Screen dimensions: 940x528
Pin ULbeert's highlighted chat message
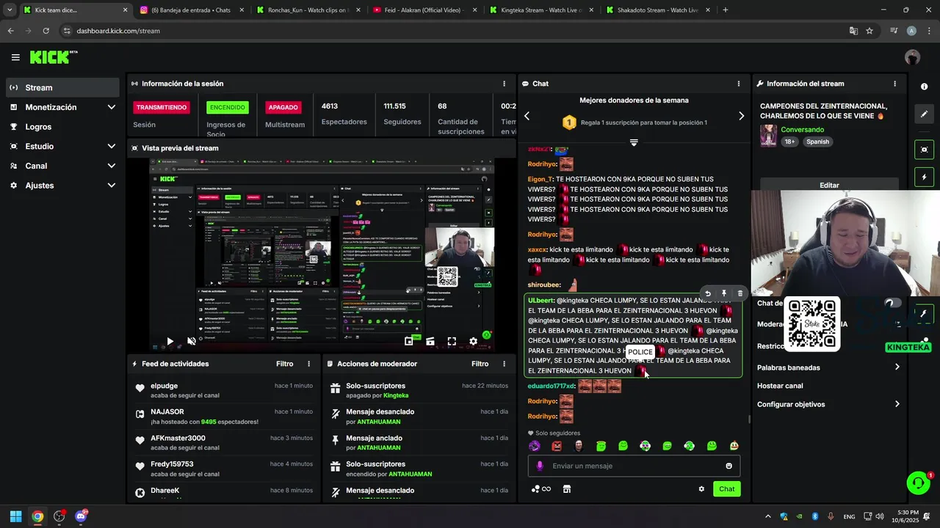pos(724,293)
